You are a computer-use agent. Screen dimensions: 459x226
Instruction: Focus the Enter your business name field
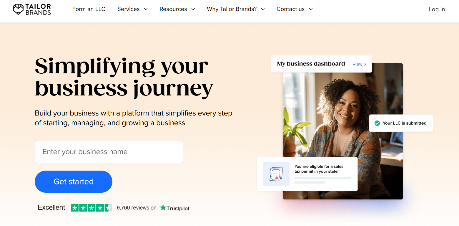click(109, 152)
